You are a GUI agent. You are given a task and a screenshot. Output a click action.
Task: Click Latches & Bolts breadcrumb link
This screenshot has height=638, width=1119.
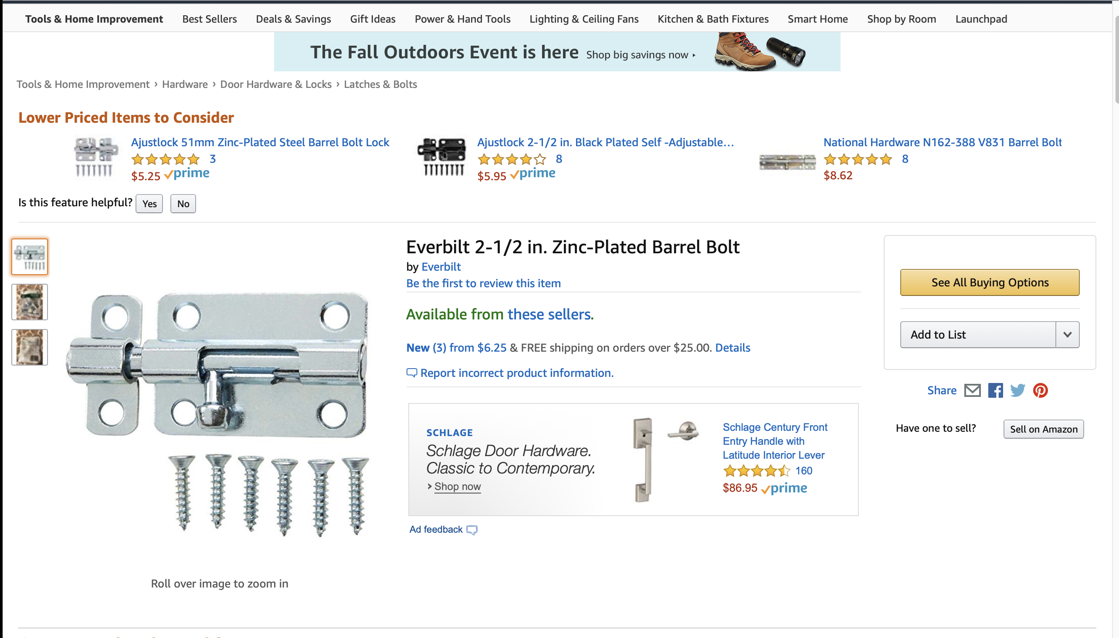pos(380,84)
